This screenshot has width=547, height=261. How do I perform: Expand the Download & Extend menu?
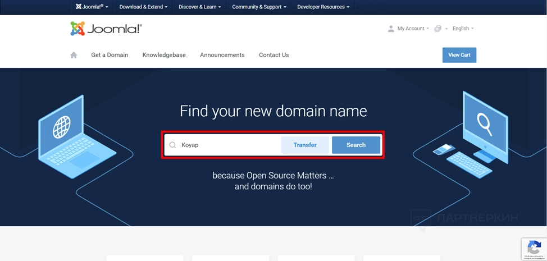coord(143,7)
